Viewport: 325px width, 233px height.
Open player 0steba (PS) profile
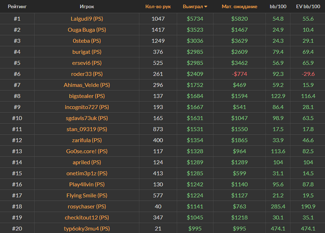86,41
